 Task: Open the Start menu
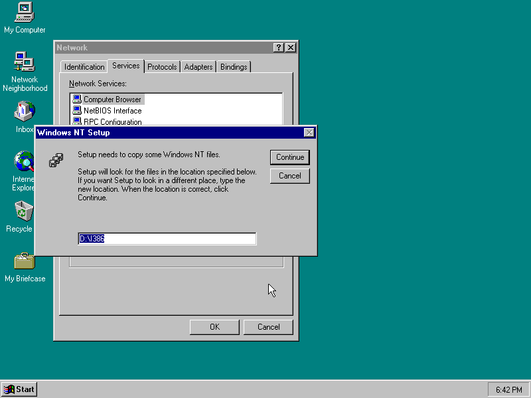pos(19,389)
